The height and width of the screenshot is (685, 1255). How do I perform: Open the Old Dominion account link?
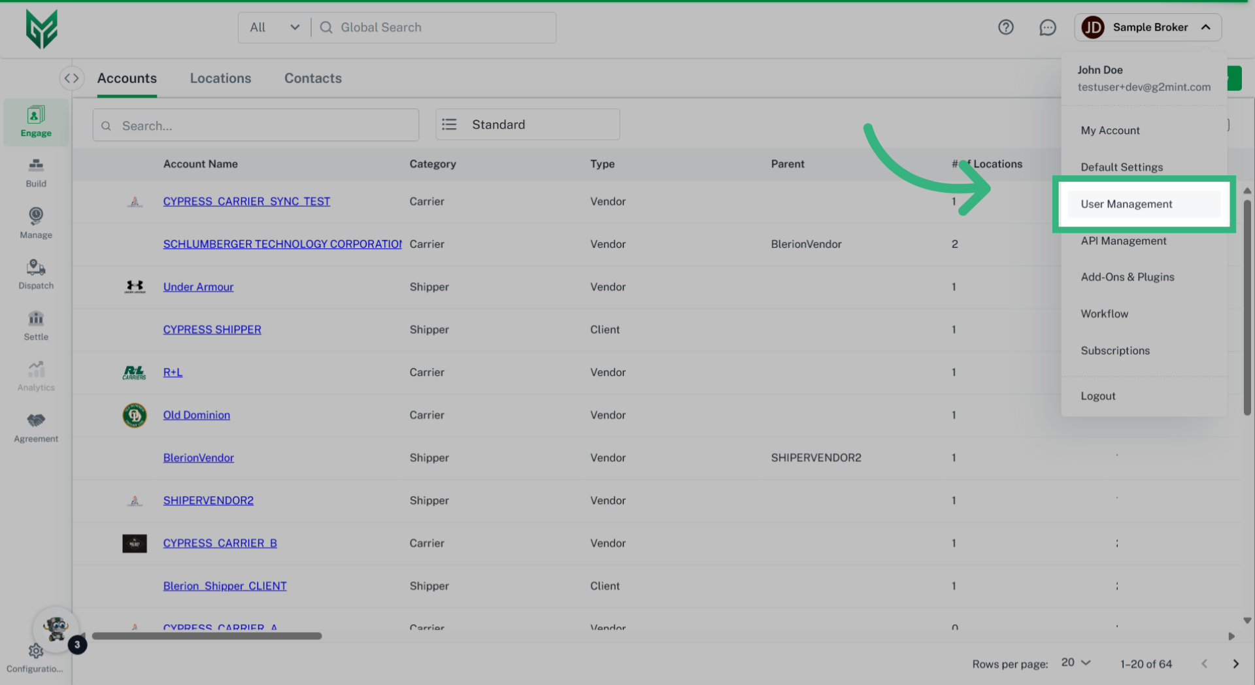(x=196, y=414)
